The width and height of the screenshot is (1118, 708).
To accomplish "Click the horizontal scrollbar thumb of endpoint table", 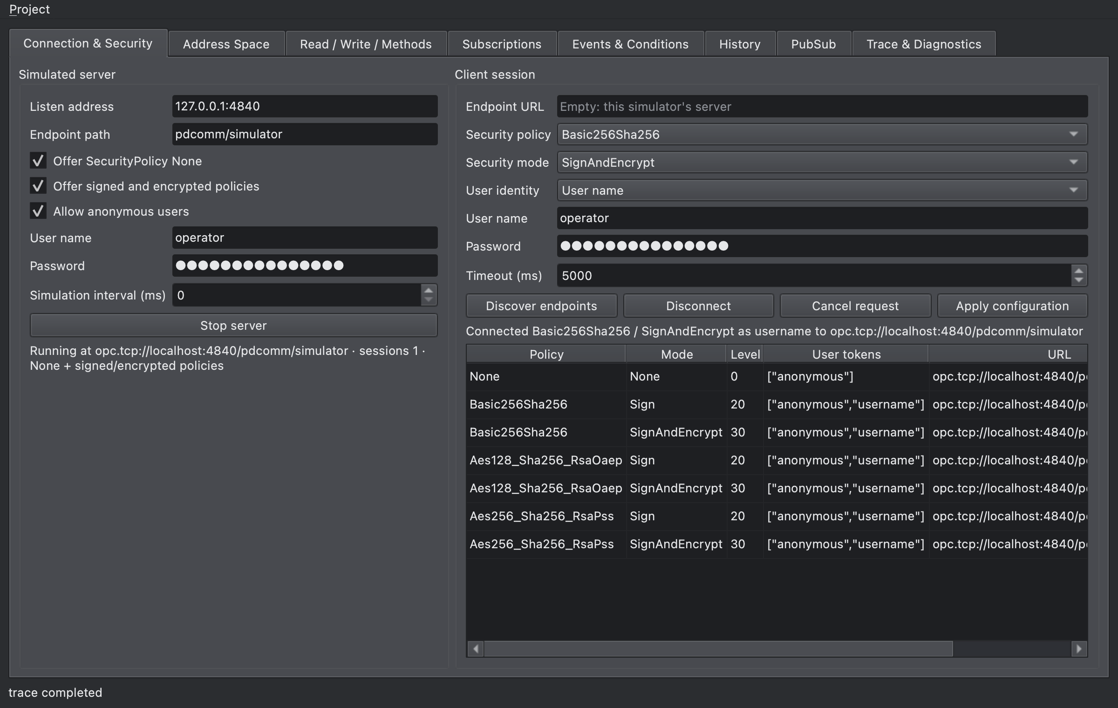I will [x=718, y=648].
